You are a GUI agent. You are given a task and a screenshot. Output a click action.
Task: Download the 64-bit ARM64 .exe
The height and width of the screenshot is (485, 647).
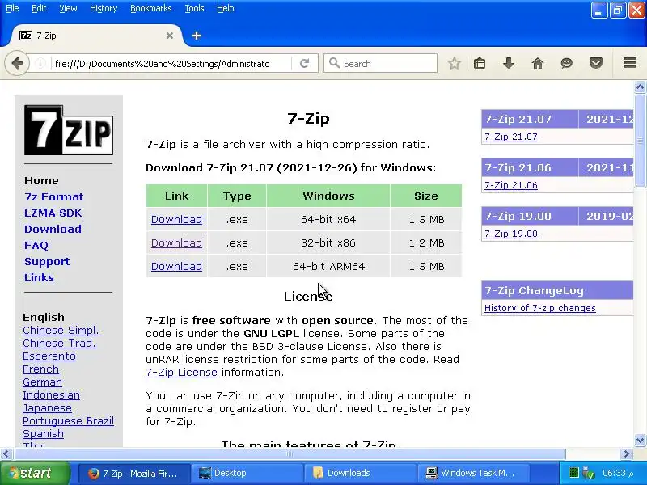pos(176,267)
